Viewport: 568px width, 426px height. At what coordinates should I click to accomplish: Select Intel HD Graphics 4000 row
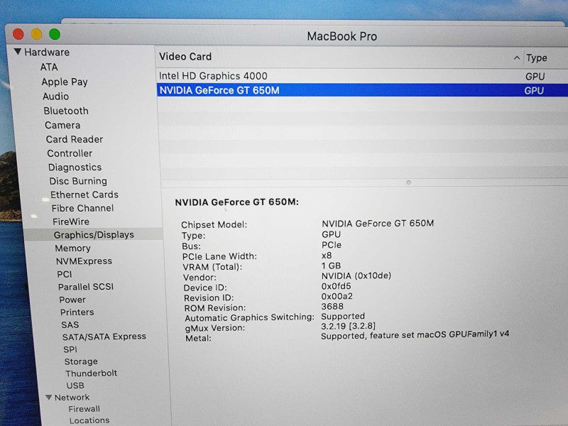click(362, 76)
